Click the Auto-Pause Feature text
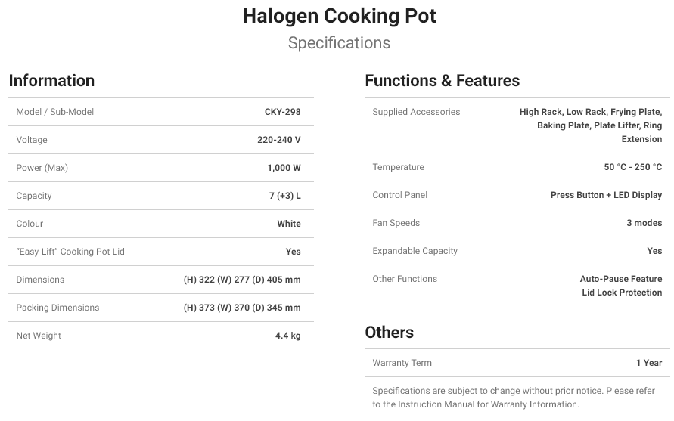 621,279
